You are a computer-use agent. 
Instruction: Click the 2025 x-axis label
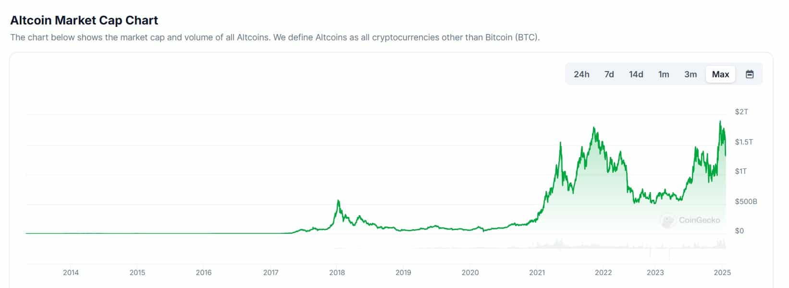[722, 273]
